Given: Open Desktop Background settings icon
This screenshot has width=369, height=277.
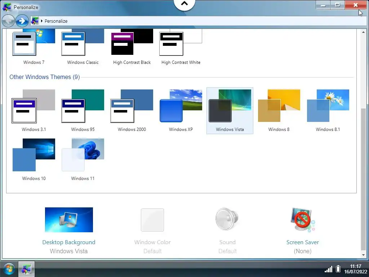Looking at the screenshot, I should (x=69, y=220).
